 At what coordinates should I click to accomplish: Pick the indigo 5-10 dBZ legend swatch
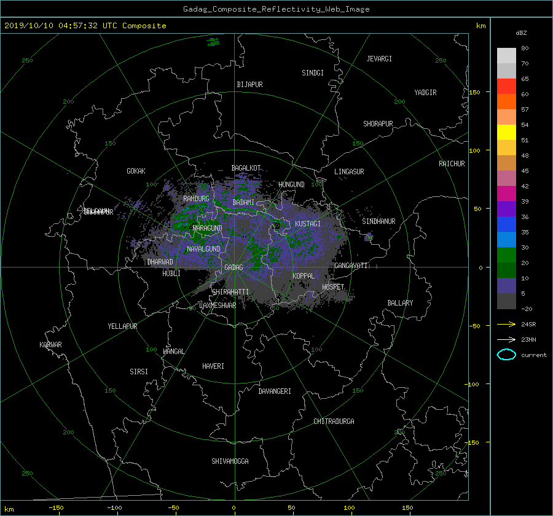coord(506,286)
